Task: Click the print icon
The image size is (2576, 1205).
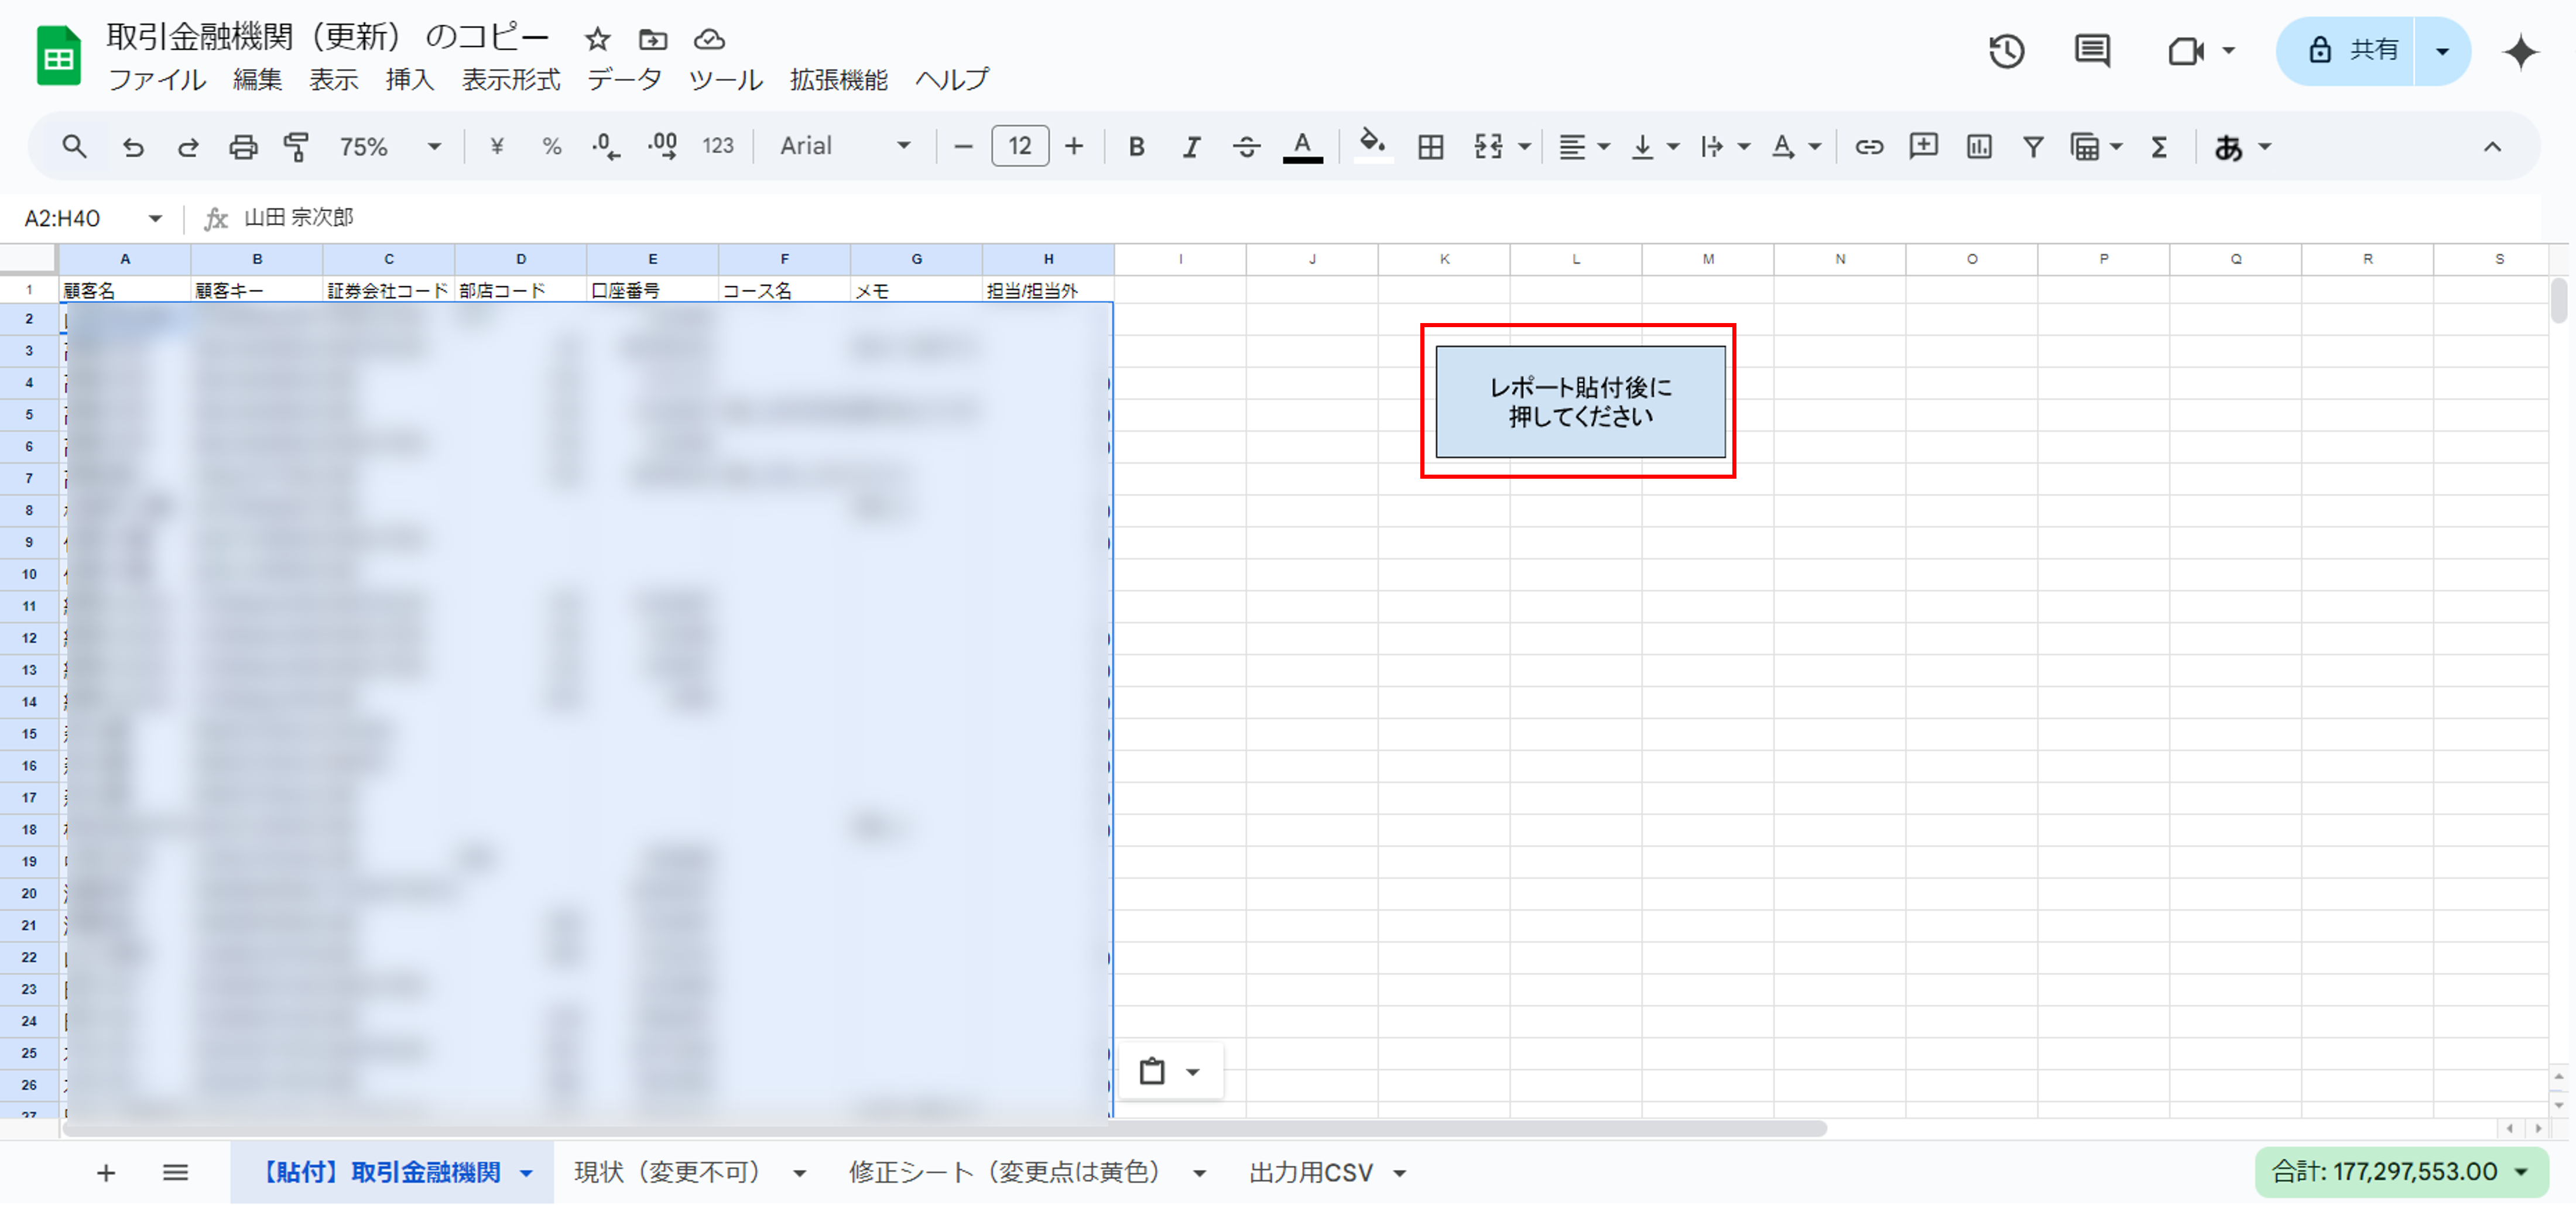Action: pyautogui.click(x=243, y=147)
